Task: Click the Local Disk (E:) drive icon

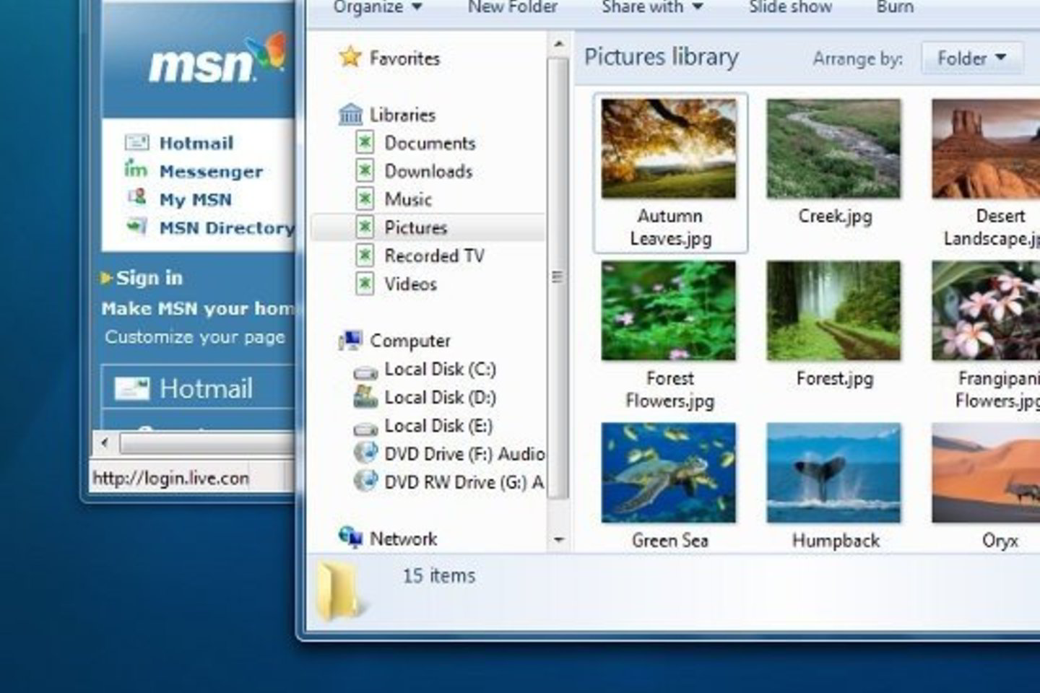Action: [x=365, y=429]
